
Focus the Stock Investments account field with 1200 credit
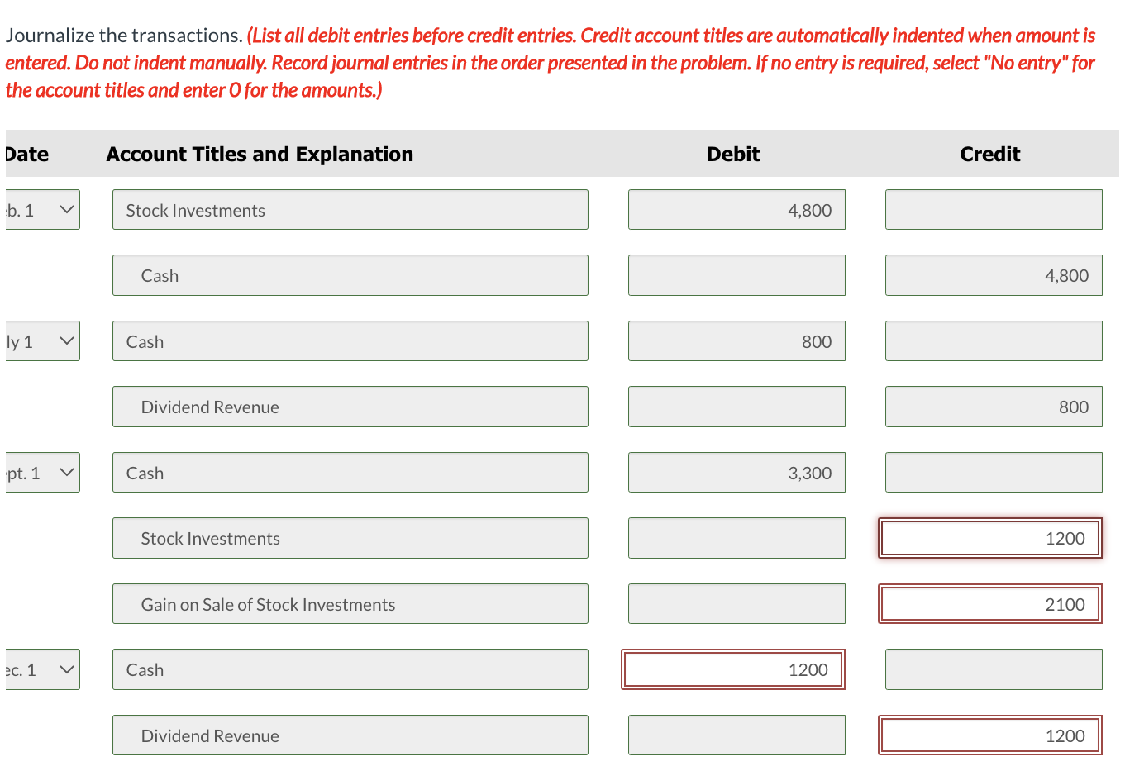tap(350, 538)
